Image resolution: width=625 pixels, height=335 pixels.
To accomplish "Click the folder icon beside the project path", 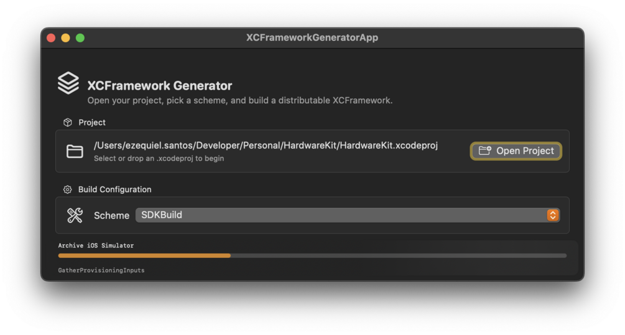I will (x=75, y=151).
